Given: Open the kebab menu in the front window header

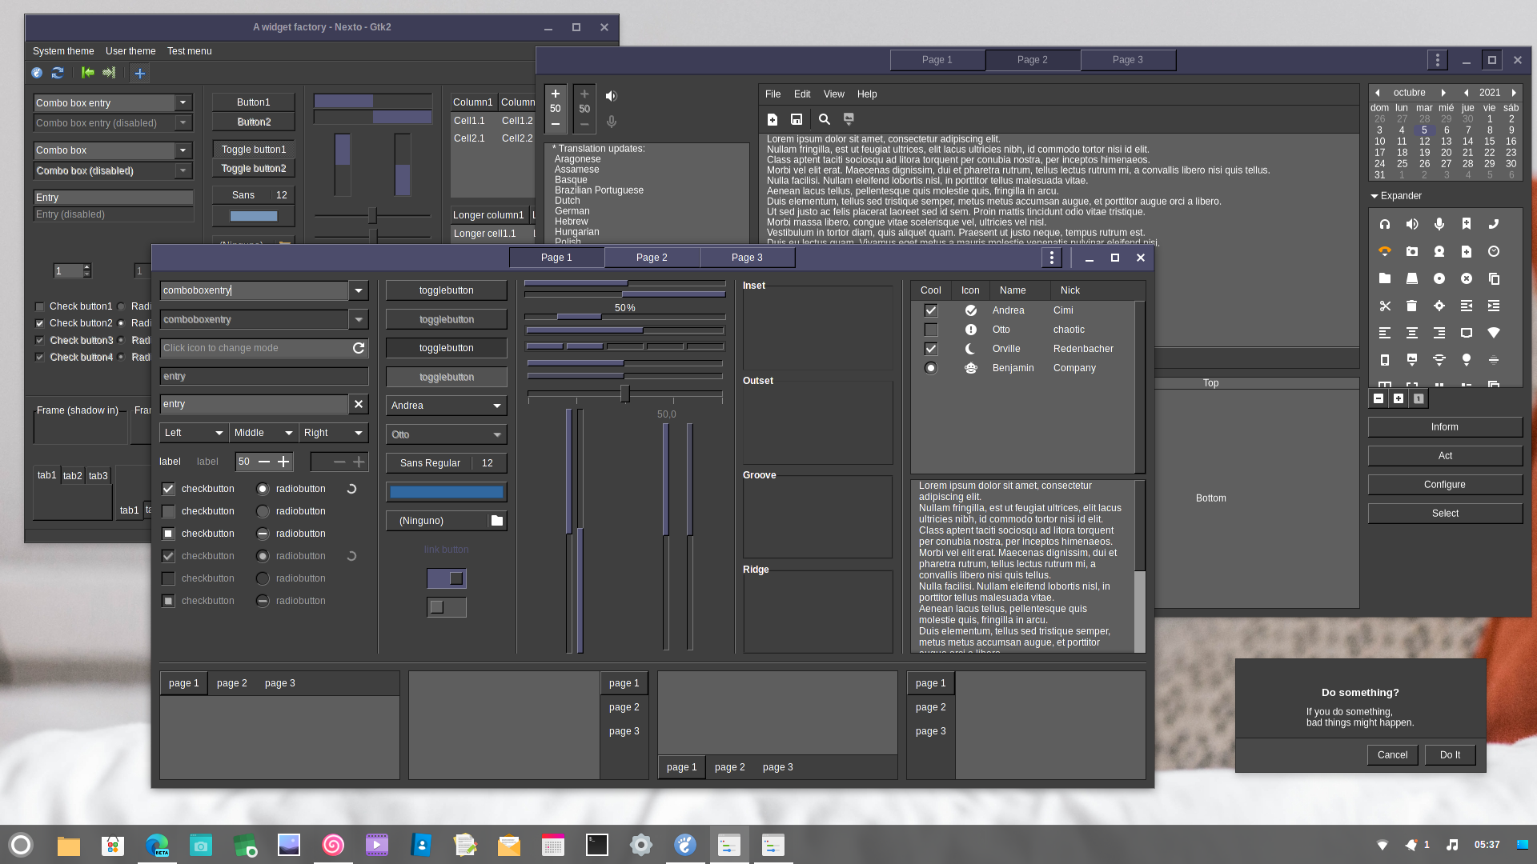Looking at the screenshot, I should tap(1052, 258).
